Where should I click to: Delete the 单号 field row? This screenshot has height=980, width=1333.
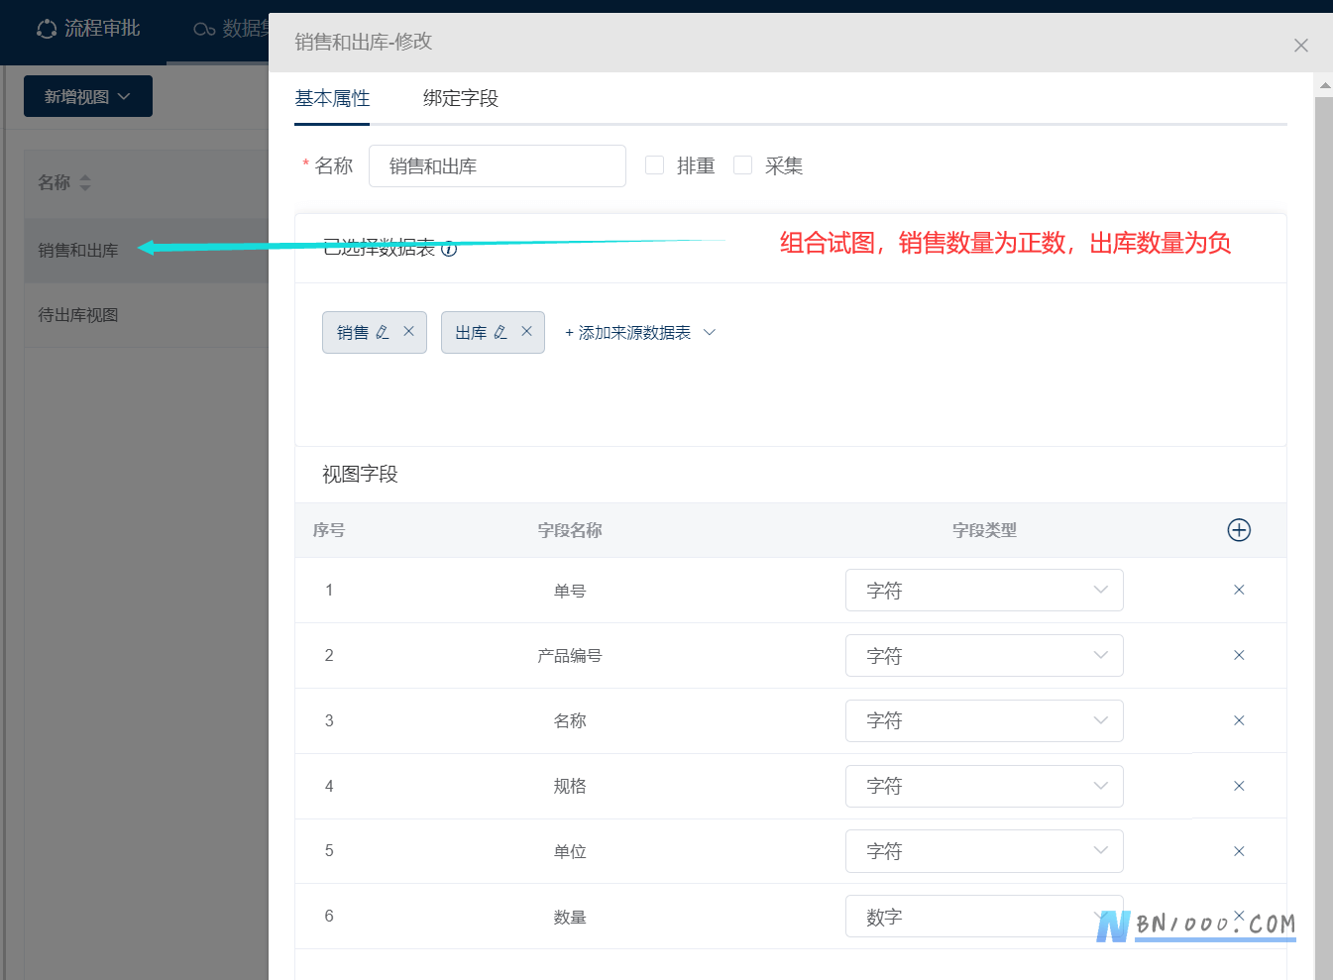(1239, 590)
